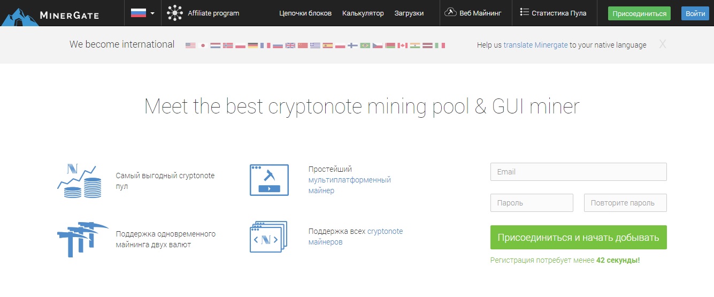
Task: Click the green Присоединиться header button
Action: pyautogui.click(x=639, y=13)
